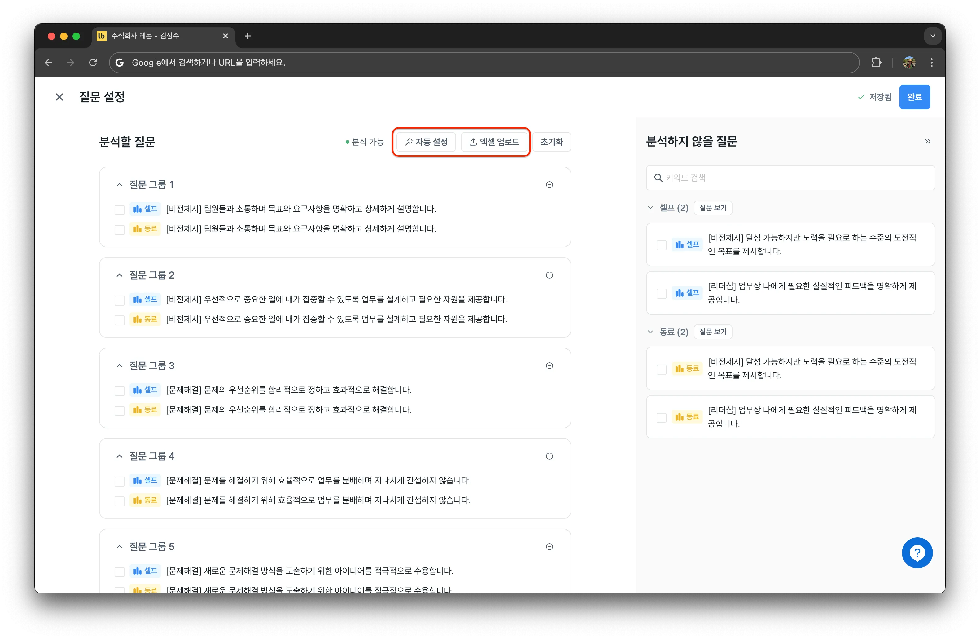Collapse the 동료 (2) section
Screen dimensions: 980x639
[x=650, y=332]
